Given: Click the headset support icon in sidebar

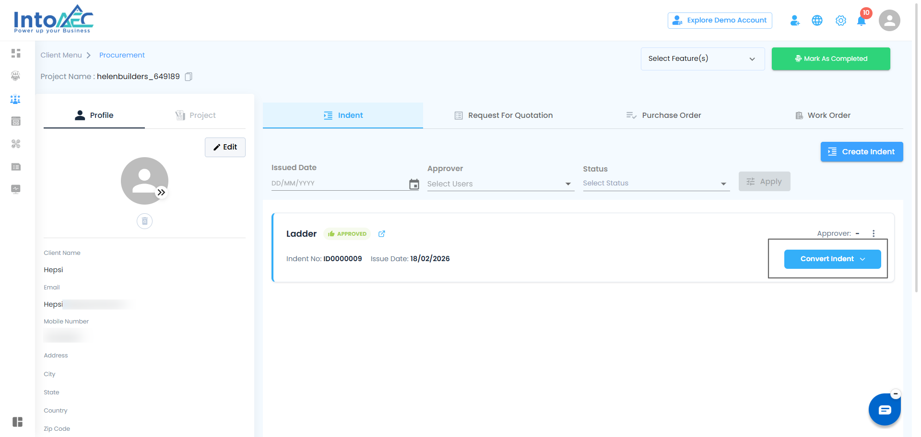Looking at the screenshot, I should (16, 76).
